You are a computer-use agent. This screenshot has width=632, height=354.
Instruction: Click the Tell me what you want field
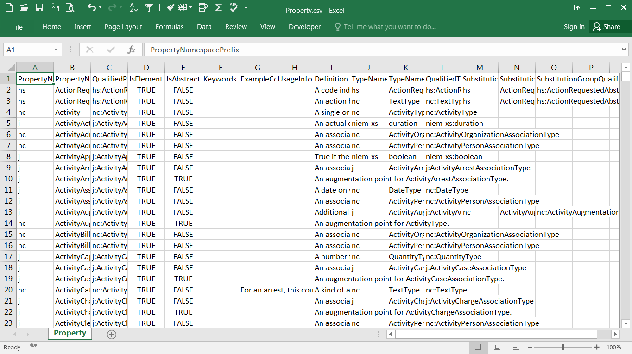click(x=389, y=27)
